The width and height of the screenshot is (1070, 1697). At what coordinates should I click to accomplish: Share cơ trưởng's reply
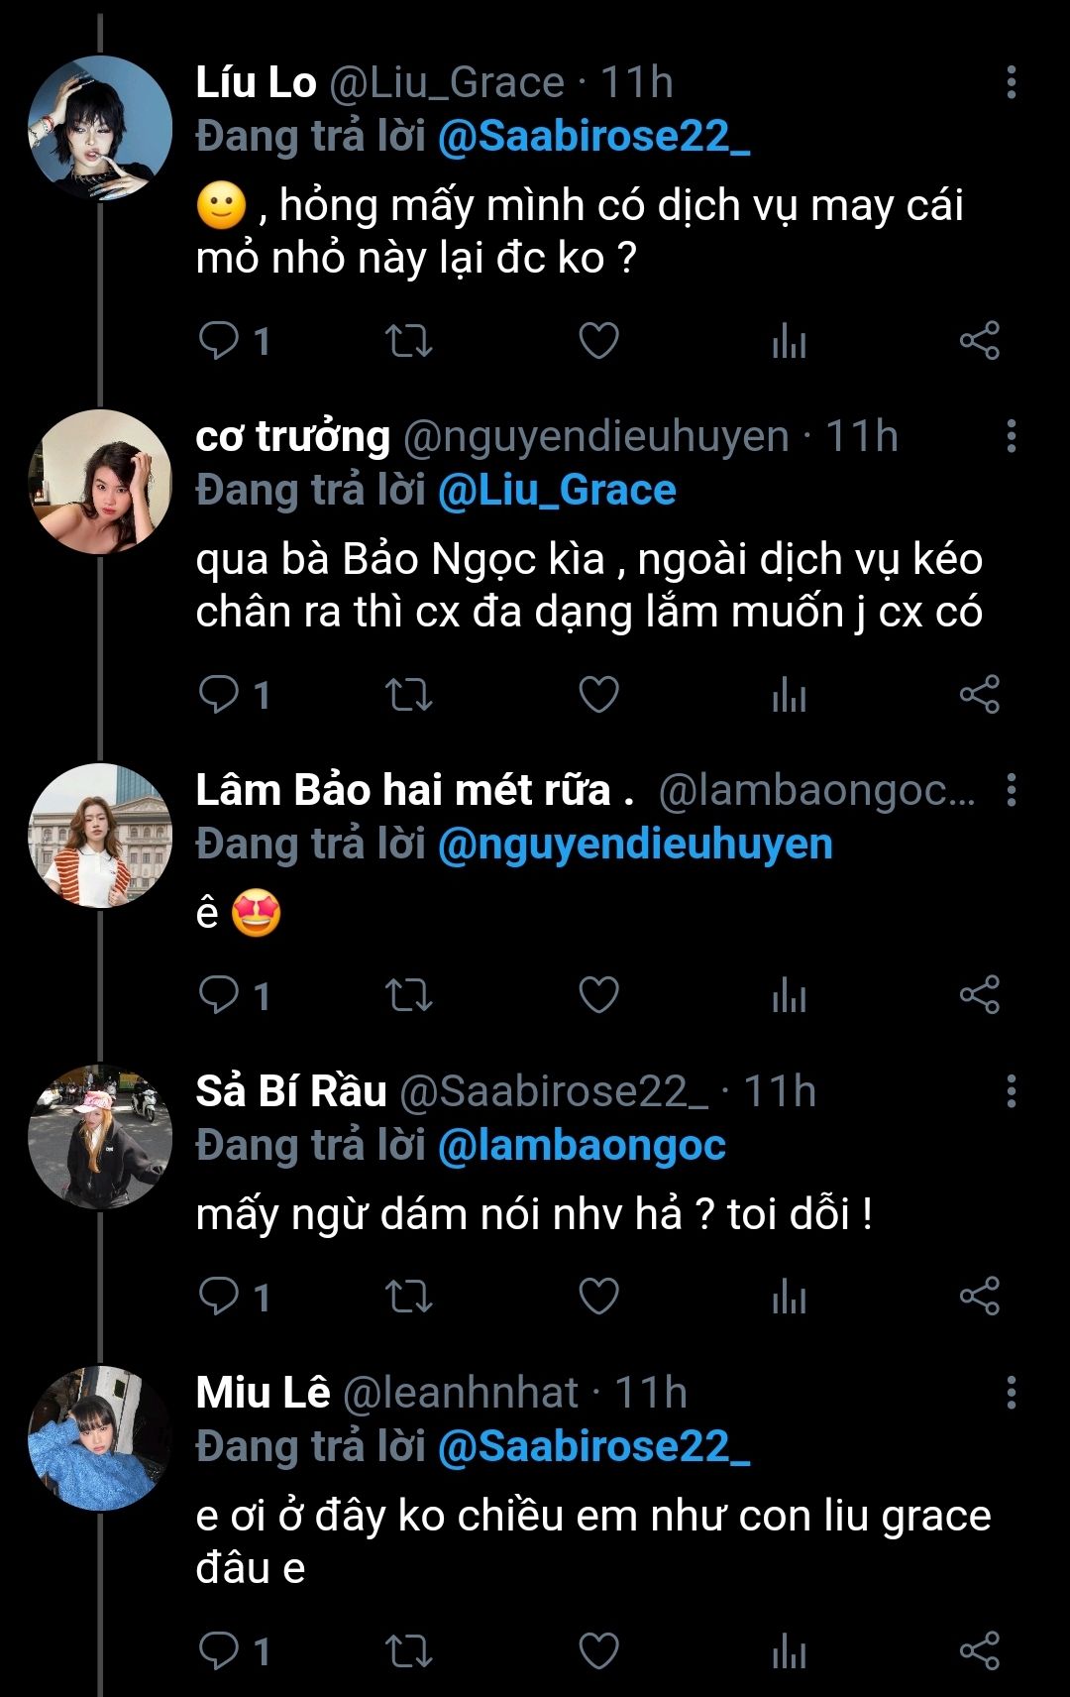(979, 695)
